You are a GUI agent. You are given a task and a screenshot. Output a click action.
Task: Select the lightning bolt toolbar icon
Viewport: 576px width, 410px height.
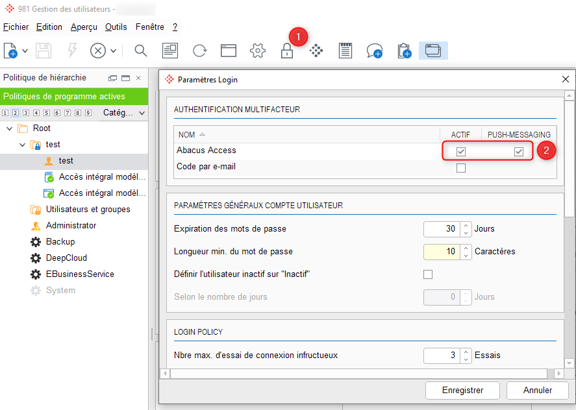click(72, 51)
